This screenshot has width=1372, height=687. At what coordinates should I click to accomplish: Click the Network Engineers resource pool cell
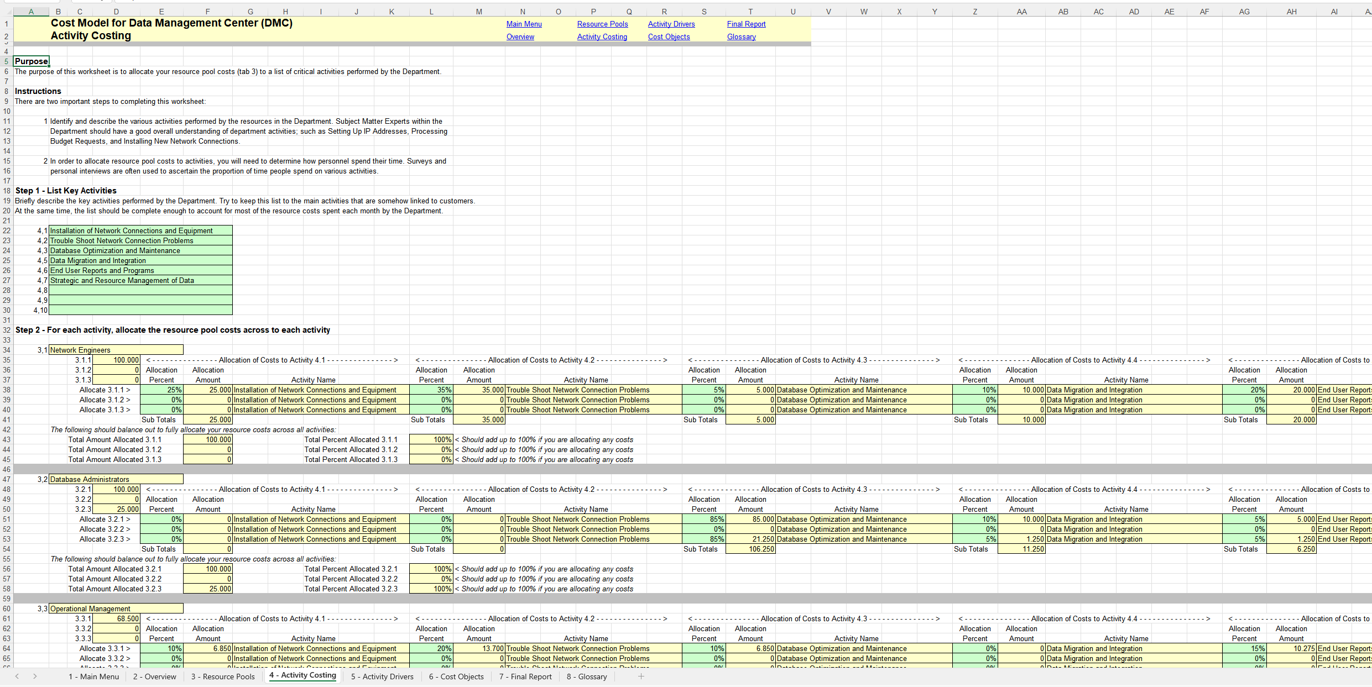coord(116,350)
